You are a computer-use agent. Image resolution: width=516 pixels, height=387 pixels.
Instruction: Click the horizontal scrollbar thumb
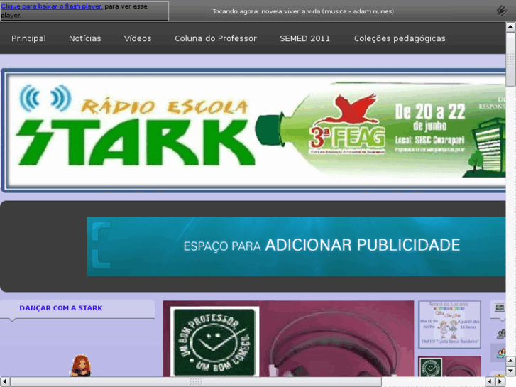(x=196, y=382)
